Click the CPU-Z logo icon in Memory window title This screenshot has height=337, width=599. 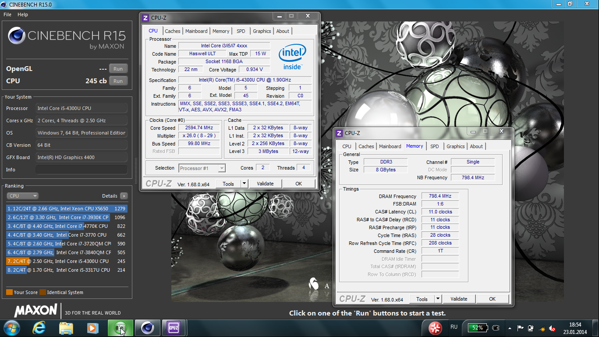point(339,133)
